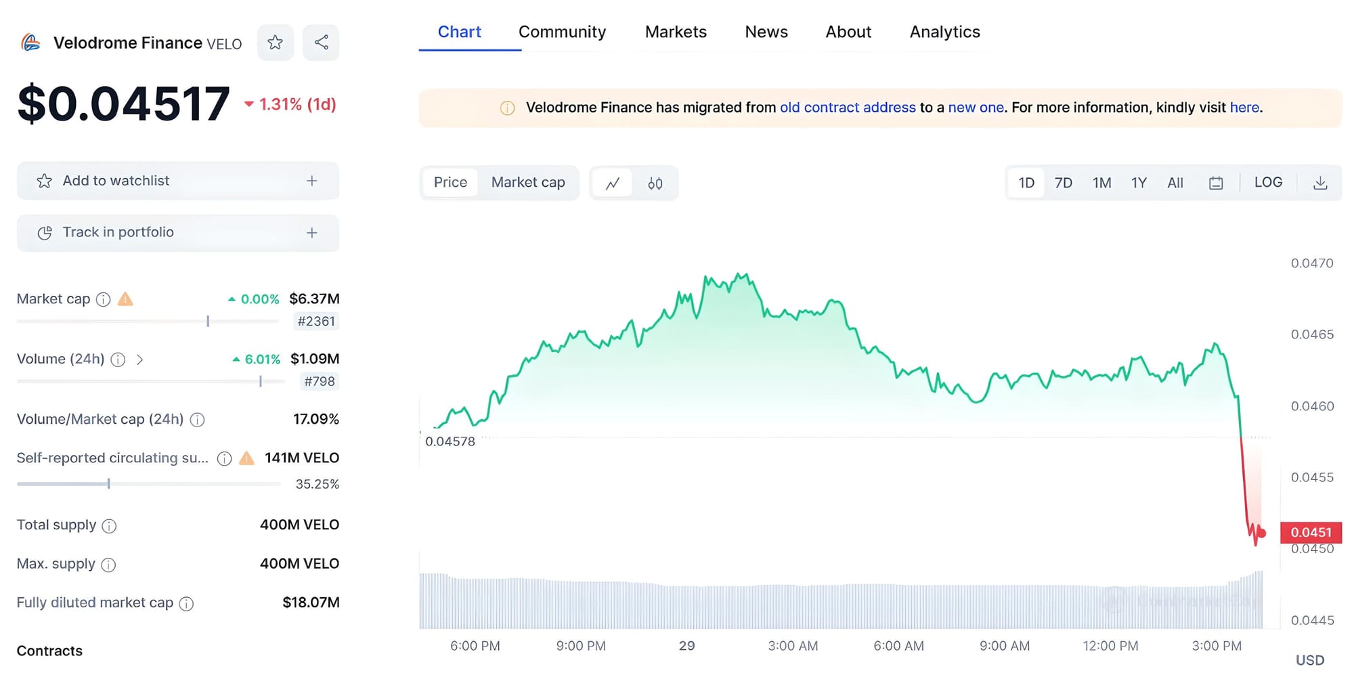Click the #2361 market cap rank badge

pyautogui.click(x=316, y=322)
